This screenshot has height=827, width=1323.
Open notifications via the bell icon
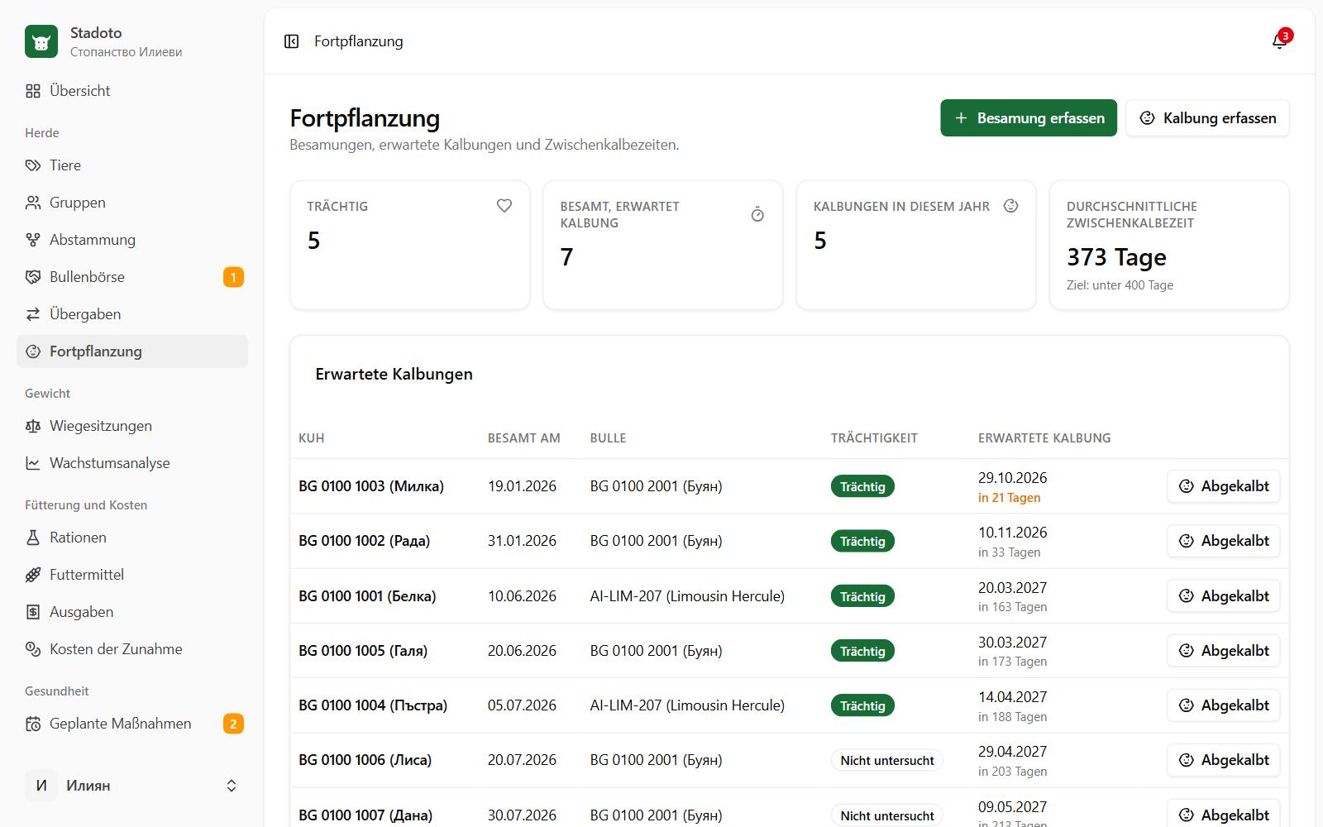click(x=1279, y=41)
